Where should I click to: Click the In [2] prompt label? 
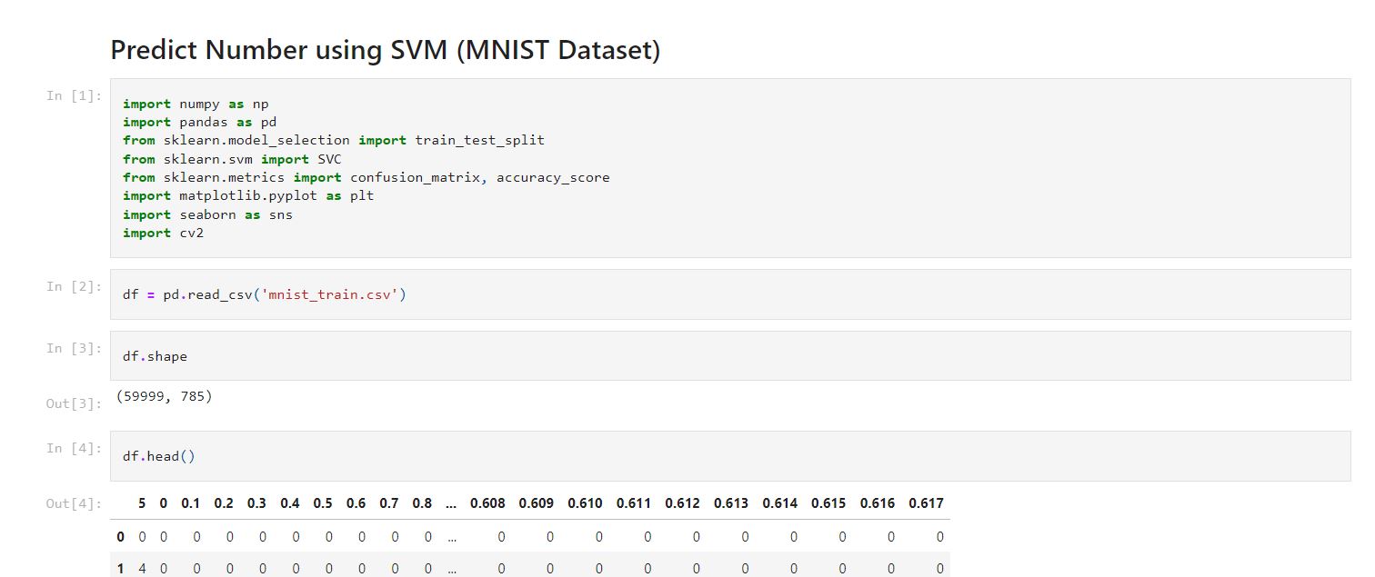click(75, 286)
